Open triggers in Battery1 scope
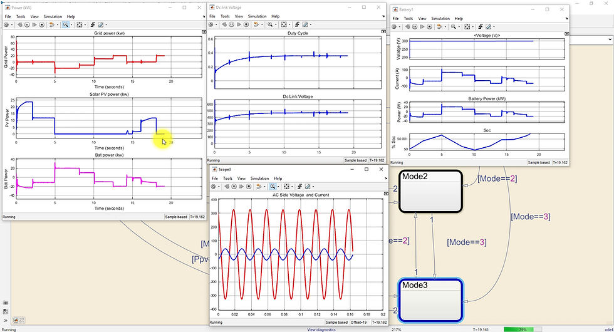This screenshot has width=614, height=332. (x=481, y=26)
